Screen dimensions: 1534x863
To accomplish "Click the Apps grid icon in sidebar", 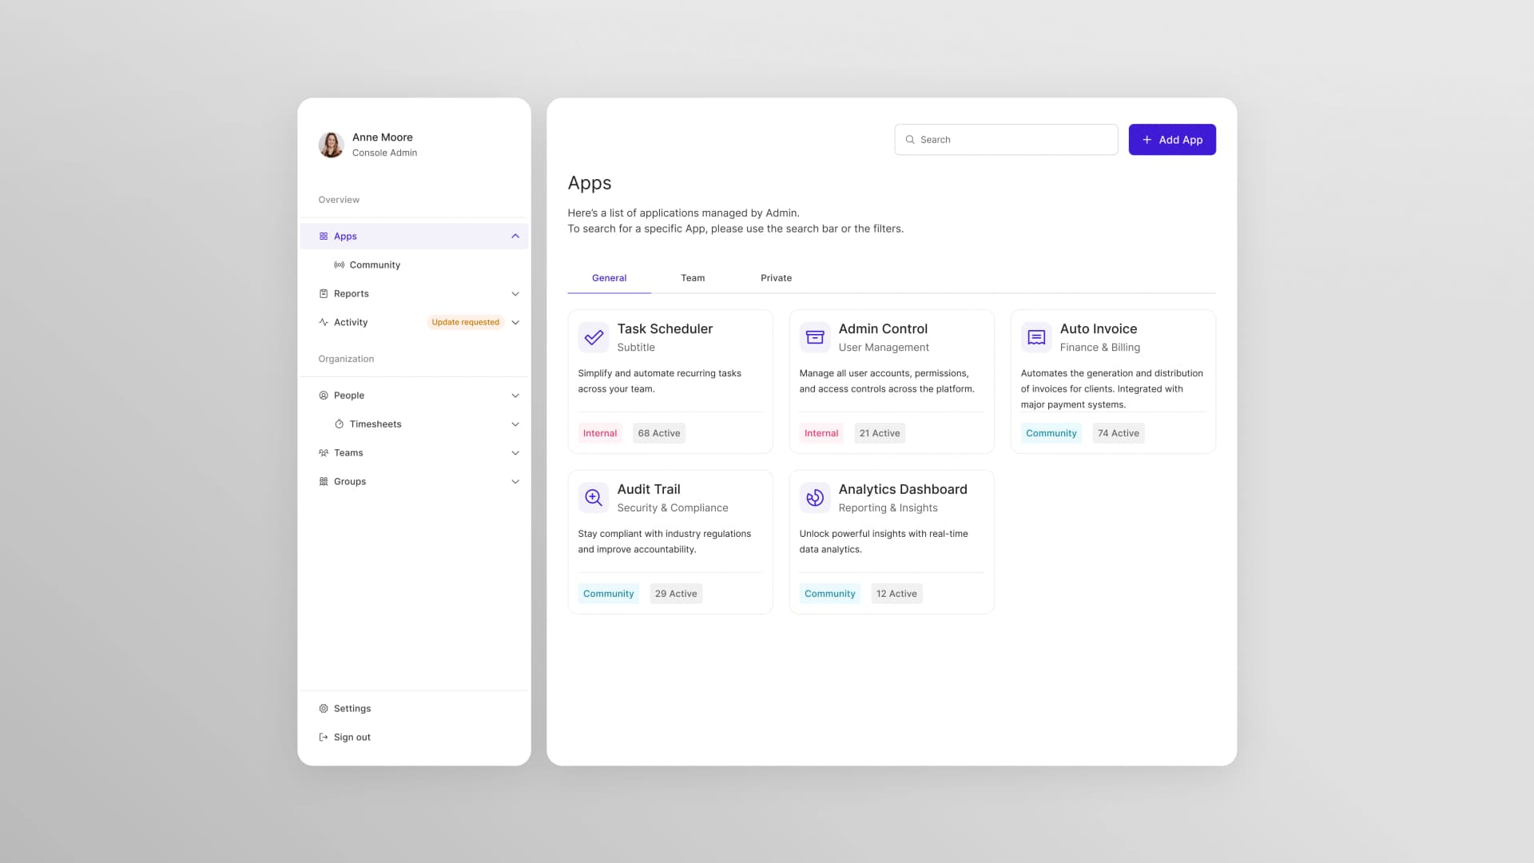I will pyautogui.click(x=324, y=237).
